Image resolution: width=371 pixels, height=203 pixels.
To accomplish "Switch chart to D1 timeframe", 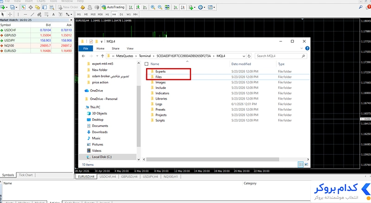I will coord(122,14).
